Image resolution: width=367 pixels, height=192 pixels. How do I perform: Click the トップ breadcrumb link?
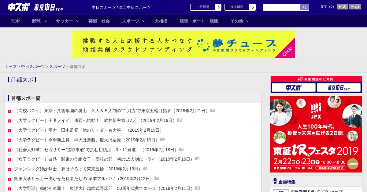(x=10, y=67)
